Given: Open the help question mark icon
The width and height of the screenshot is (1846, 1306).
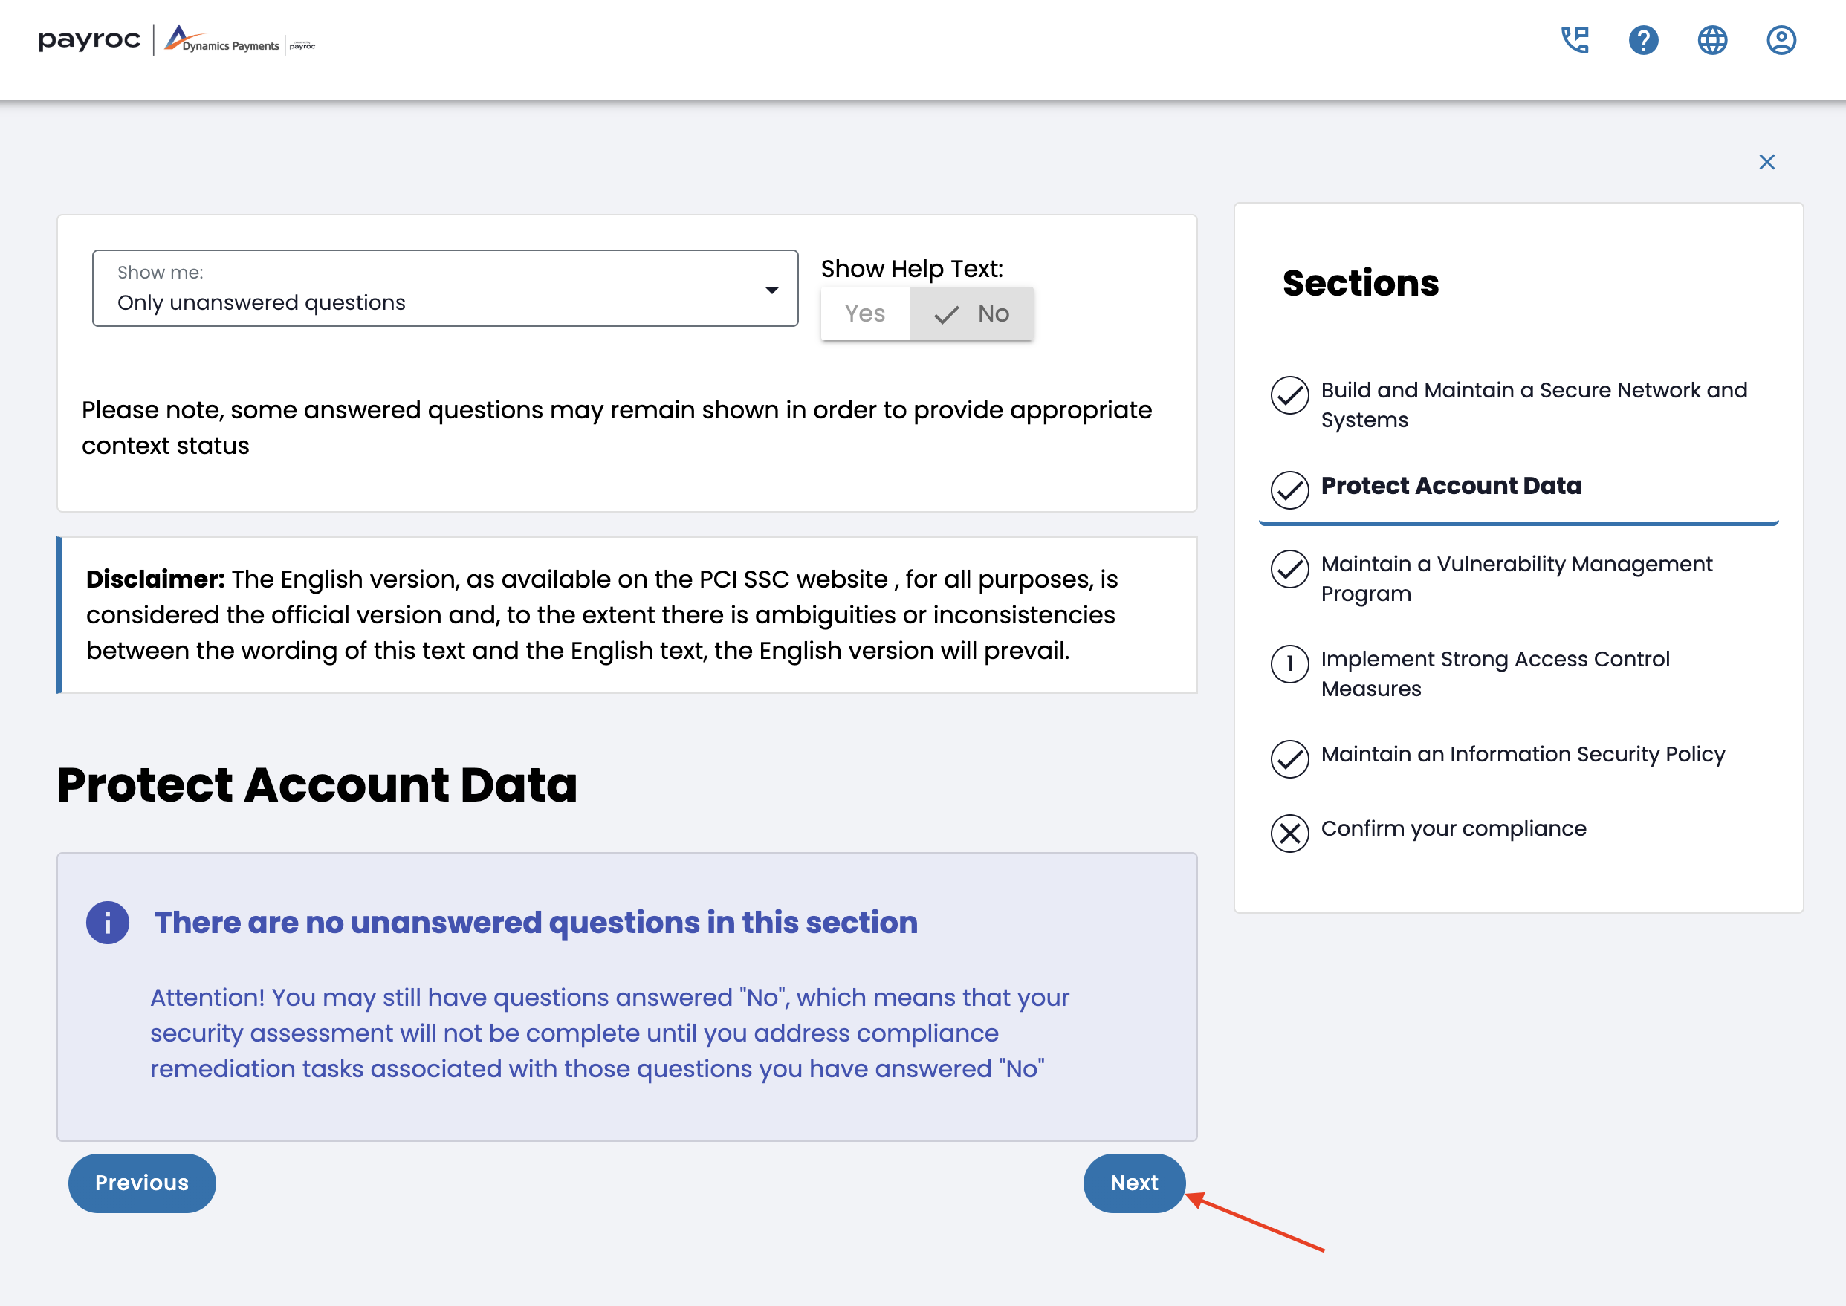Looking at the screenshot, I should pos(1642,40).
